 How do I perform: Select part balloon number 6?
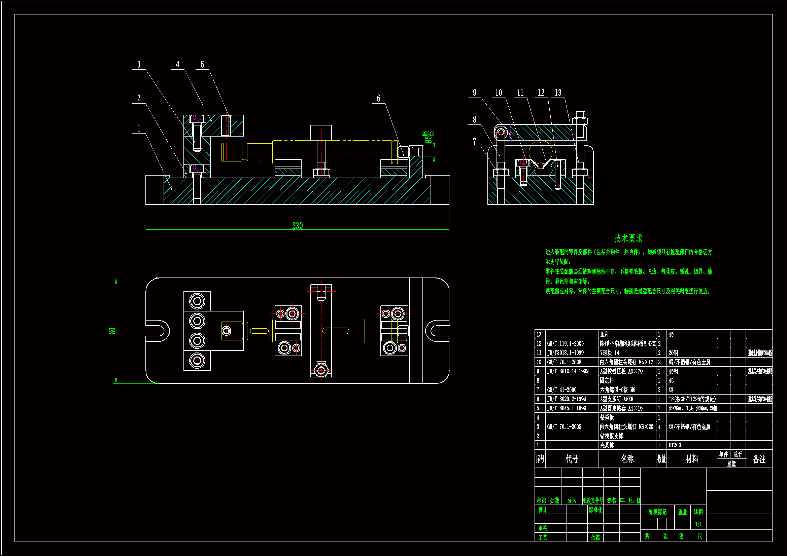click(x=378, y=99)
